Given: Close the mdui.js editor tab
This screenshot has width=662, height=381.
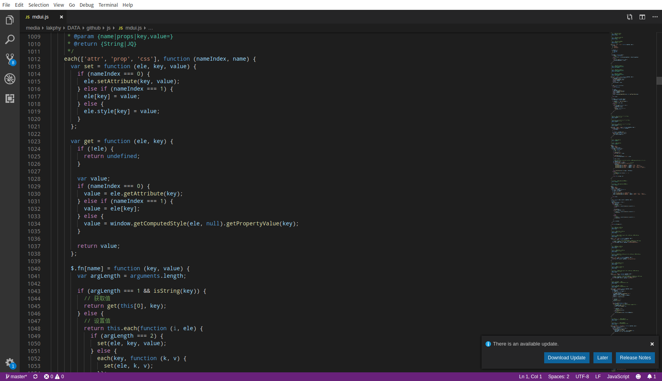Looking at the screenshot, I should pyautogui.click(x=61, y=17).
